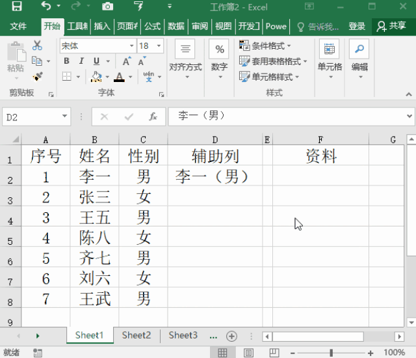Viewport: 416px width, 358px height.
Task: Expand the font name 宋体 dropdown
Action: click(131, 46)
